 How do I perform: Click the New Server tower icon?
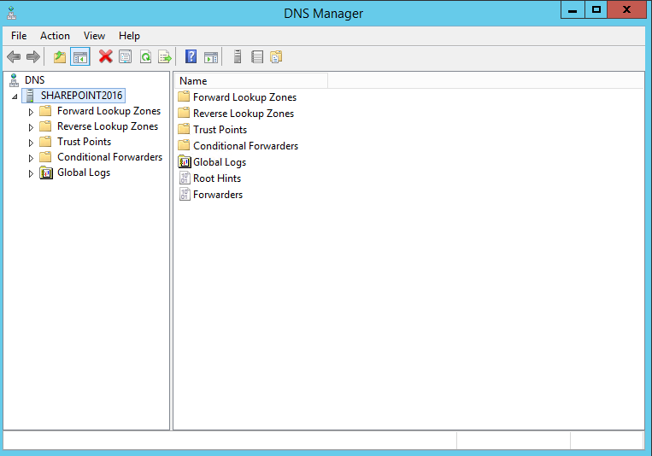238,56
